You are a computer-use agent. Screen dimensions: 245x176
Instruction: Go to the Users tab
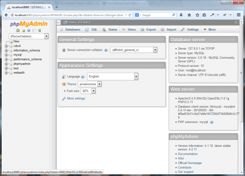[x=129, y=30]
